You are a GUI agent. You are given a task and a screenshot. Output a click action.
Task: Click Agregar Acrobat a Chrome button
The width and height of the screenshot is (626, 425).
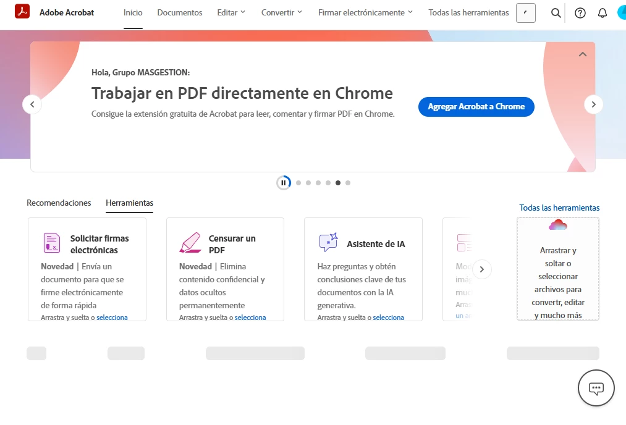pos(476,106)
